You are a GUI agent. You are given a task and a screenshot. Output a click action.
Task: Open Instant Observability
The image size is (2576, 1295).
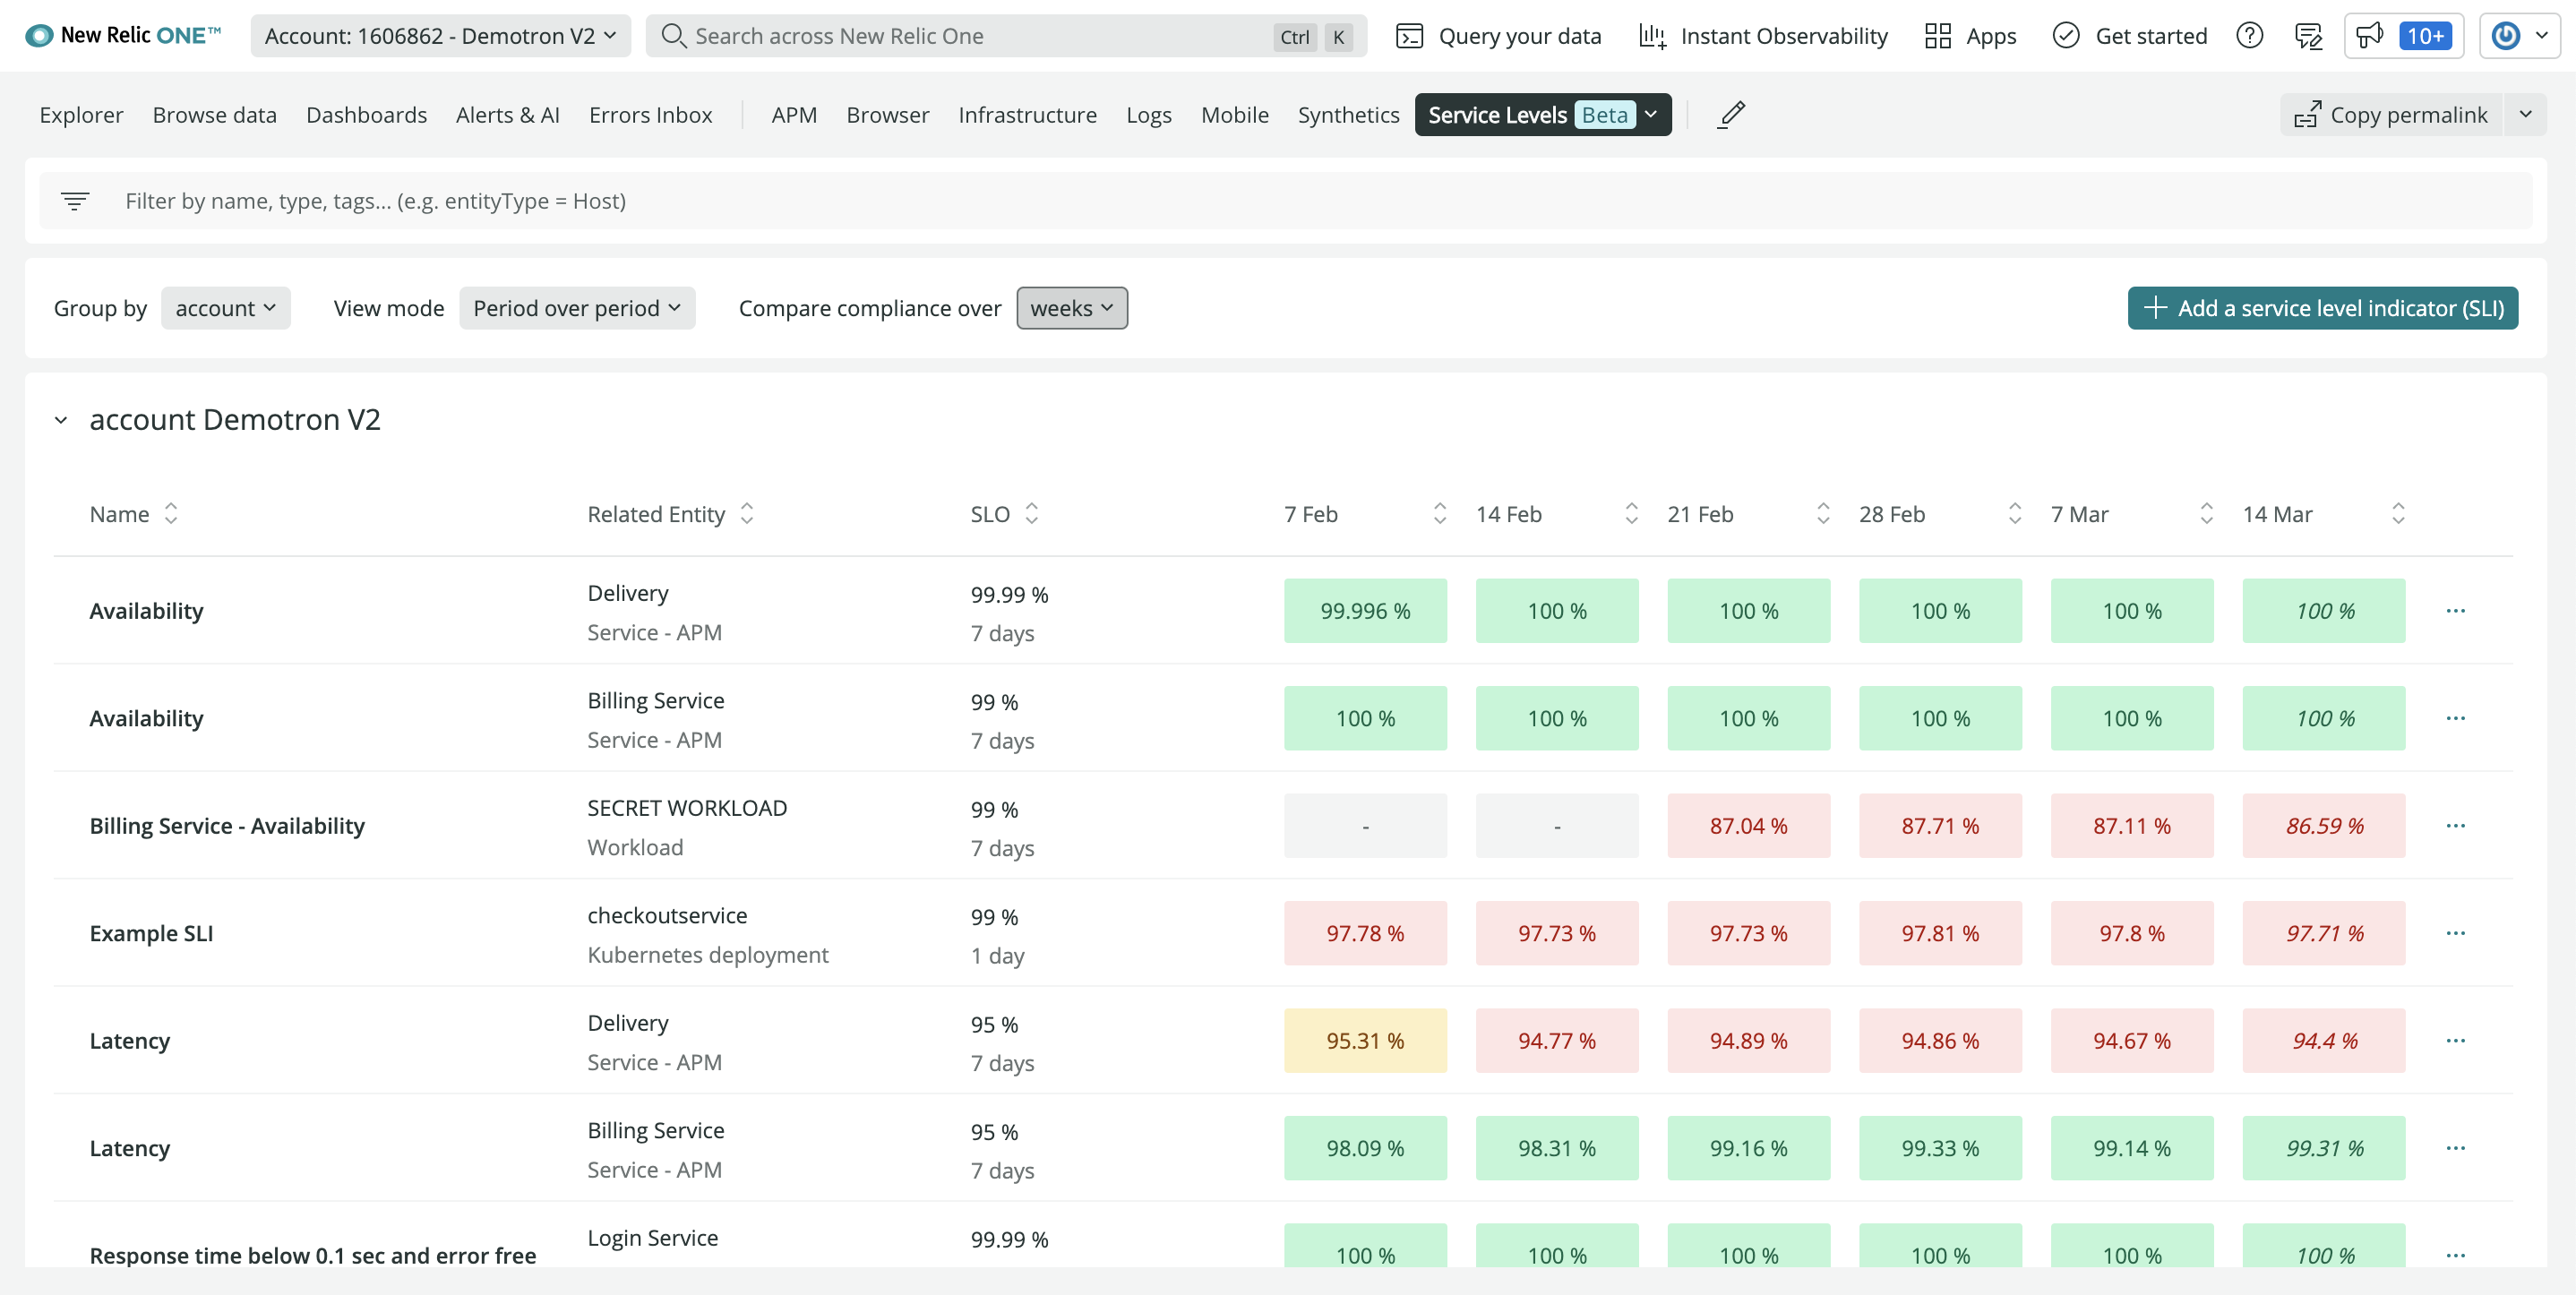1763,36
